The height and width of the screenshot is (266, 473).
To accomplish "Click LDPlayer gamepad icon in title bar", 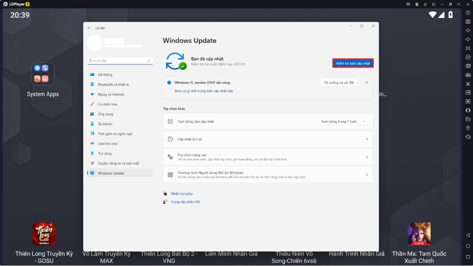I will (x=408, y=4).
